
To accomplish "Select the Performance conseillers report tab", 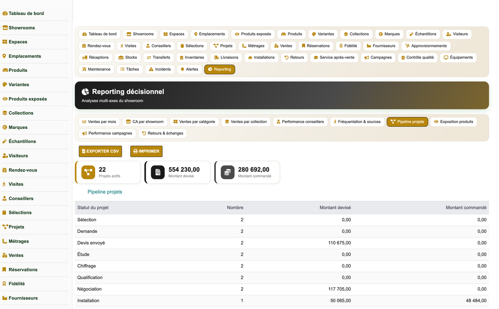I will tap(300, 122).
